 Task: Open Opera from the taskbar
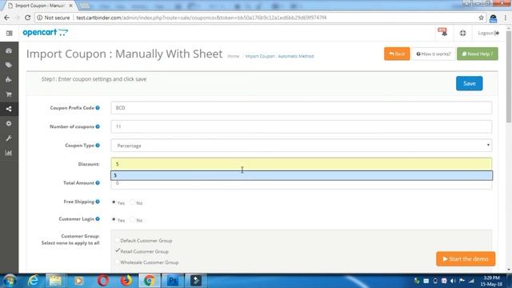(x=103, y=281)
